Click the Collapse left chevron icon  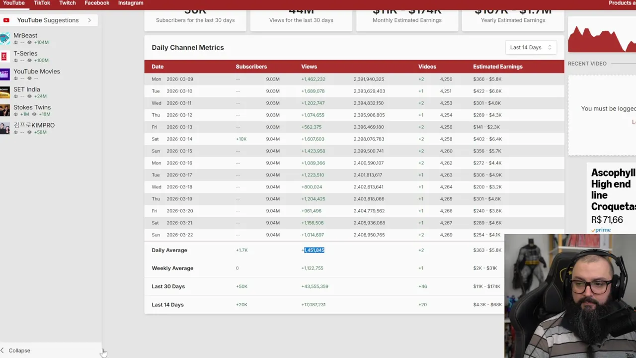tap(2, 351)
